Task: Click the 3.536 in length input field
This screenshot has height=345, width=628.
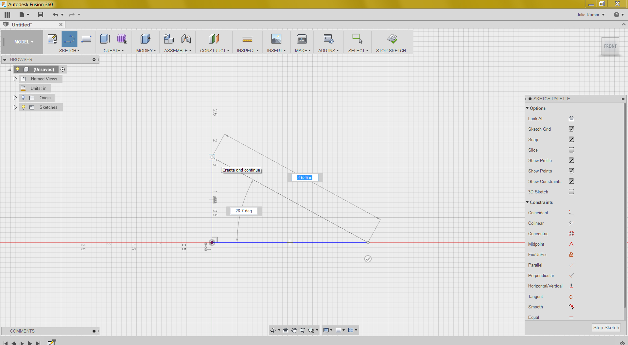Action: 305,177
